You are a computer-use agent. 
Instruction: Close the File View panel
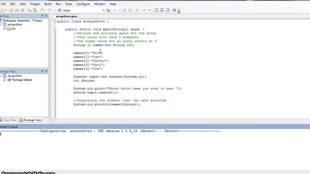pos(46,16)
